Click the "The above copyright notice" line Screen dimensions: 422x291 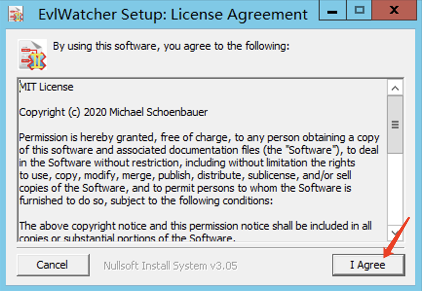[195, 225]
